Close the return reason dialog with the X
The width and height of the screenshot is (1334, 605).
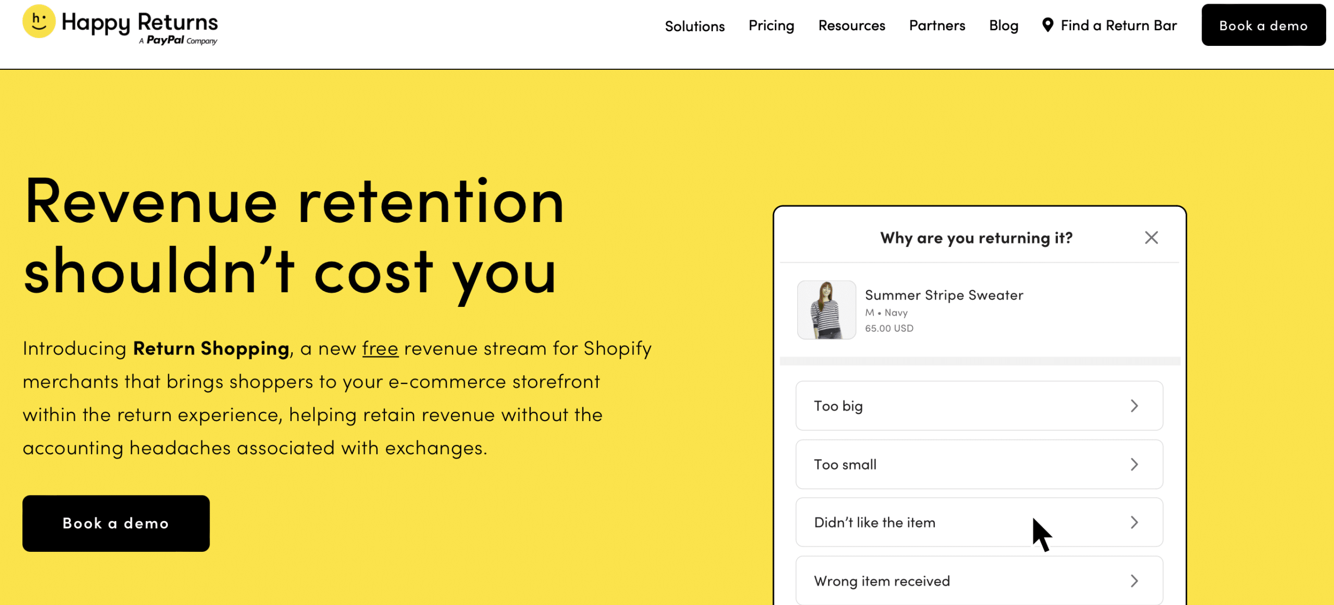click(x=1151, y=238)
